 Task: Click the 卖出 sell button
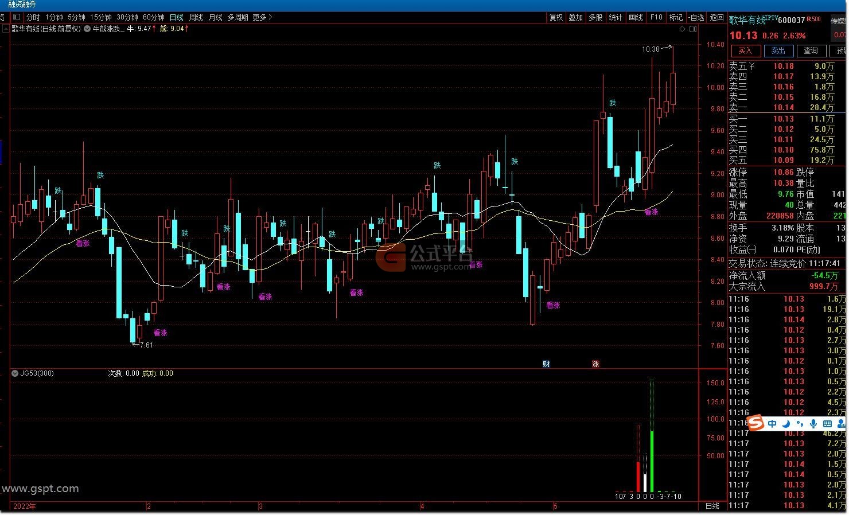coord(778,51)
